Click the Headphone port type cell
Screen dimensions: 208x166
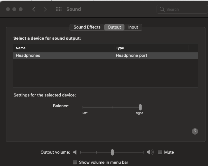click(x=131, y=56)
